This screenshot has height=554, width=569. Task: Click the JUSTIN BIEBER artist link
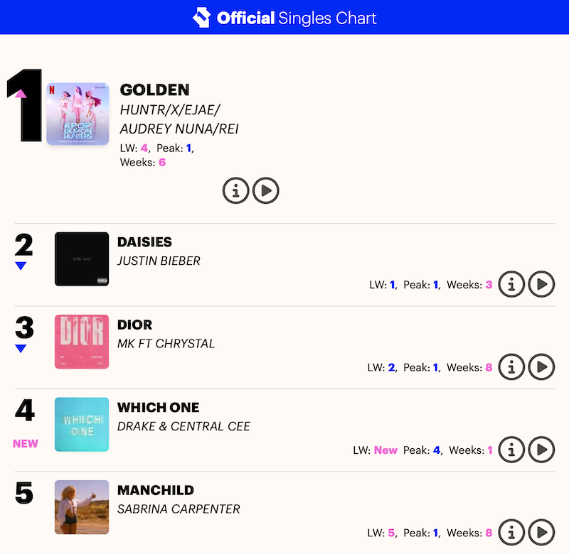pyautogui.click(x=159, y=261)
